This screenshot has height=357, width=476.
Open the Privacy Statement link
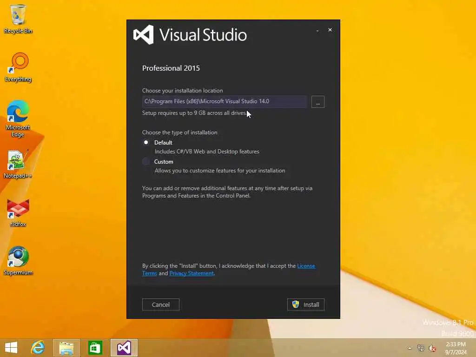tap(192, 273)
